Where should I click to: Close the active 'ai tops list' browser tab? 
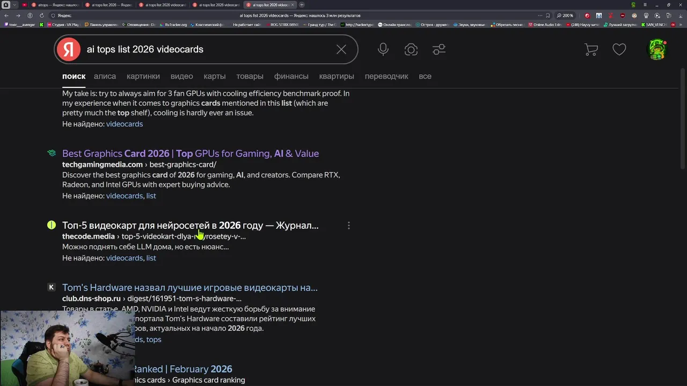point(293,5)
